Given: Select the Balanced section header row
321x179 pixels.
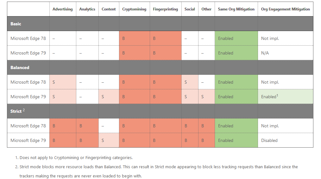Looking at the screenshot, I should pos(20,67).
